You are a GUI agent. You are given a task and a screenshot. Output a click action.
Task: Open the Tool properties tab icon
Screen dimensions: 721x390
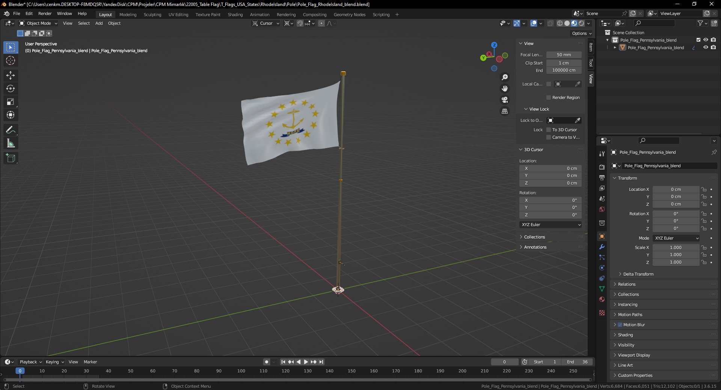tap(602, 154)
